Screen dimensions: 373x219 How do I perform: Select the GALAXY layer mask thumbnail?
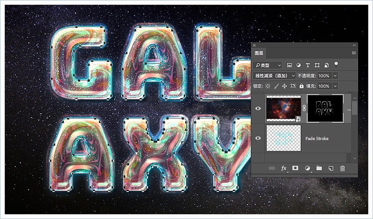click(x=325, y=108)
